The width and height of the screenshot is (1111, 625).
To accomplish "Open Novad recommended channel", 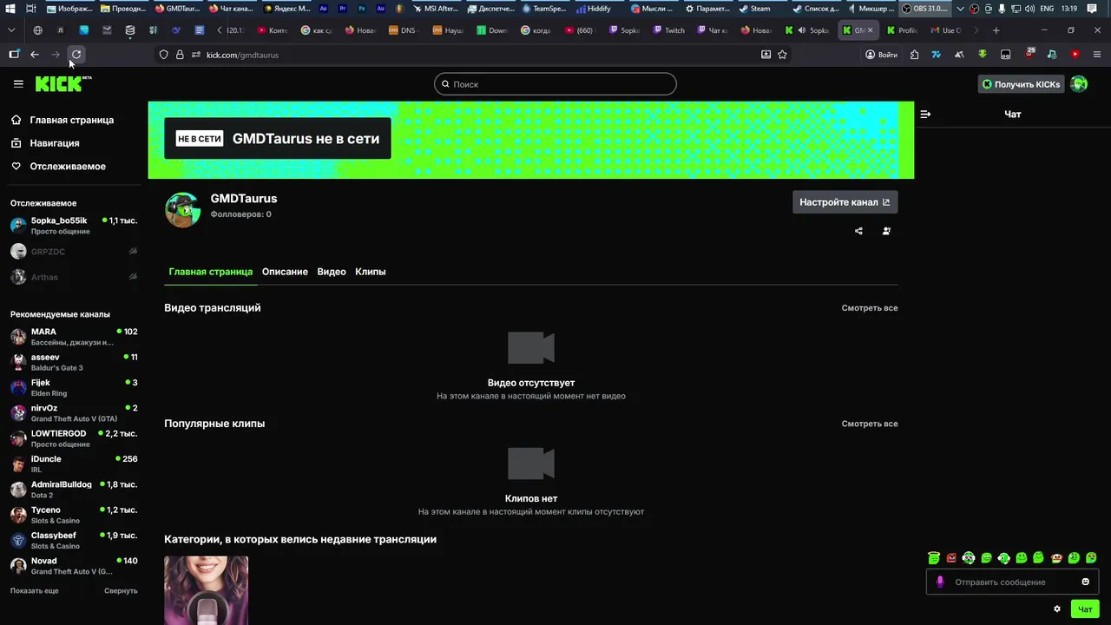I will tap(74, 566).
